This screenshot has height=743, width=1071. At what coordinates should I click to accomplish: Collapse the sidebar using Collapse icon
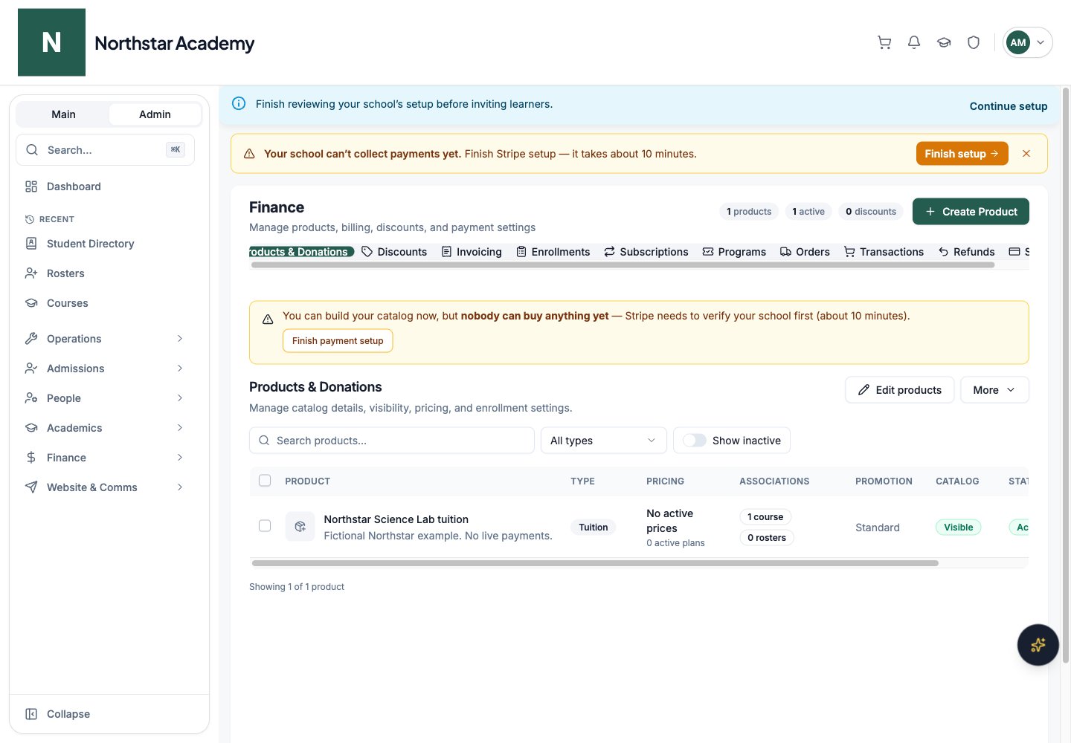pos(31,714)
